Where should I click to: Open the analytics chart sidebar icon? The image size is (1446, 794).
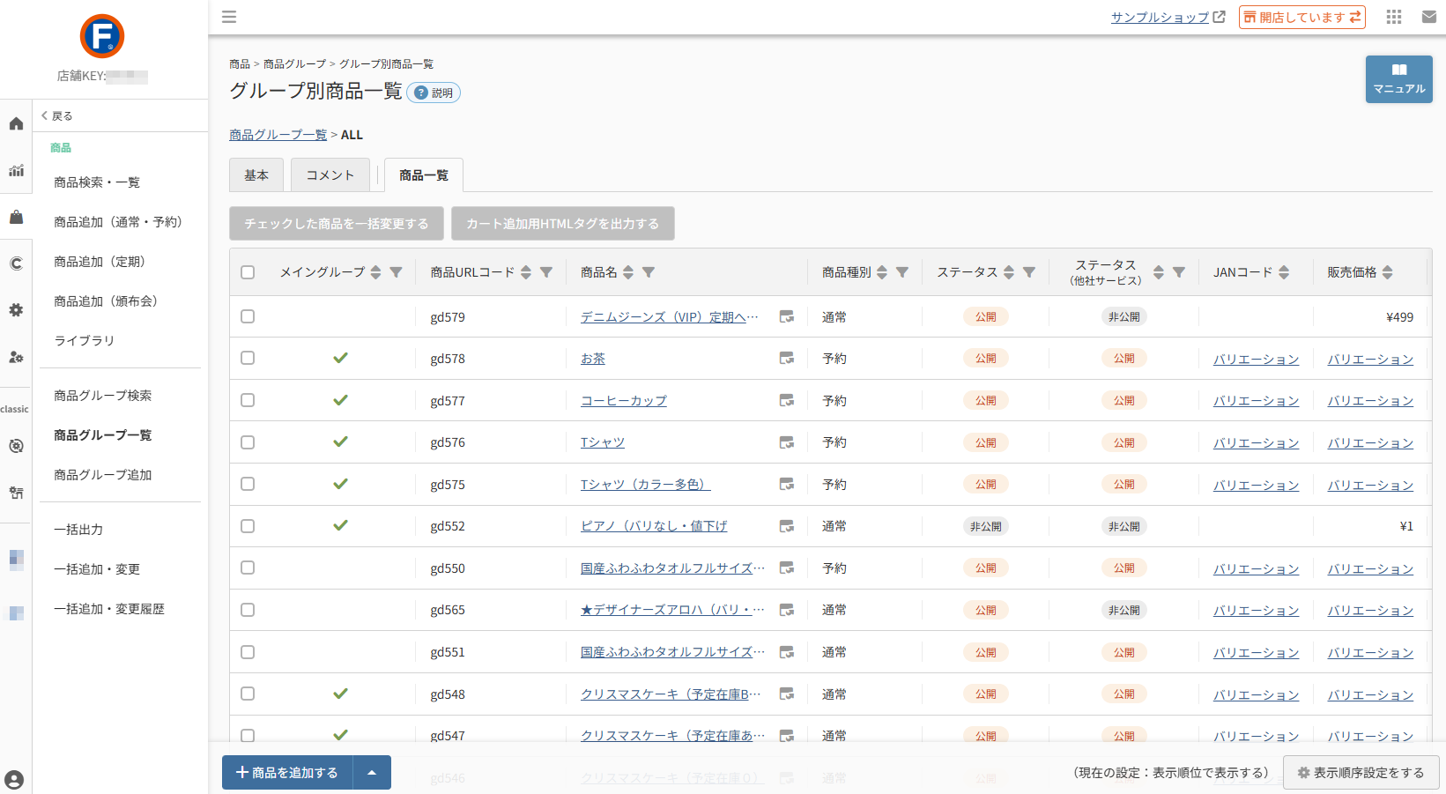point(16,170)
